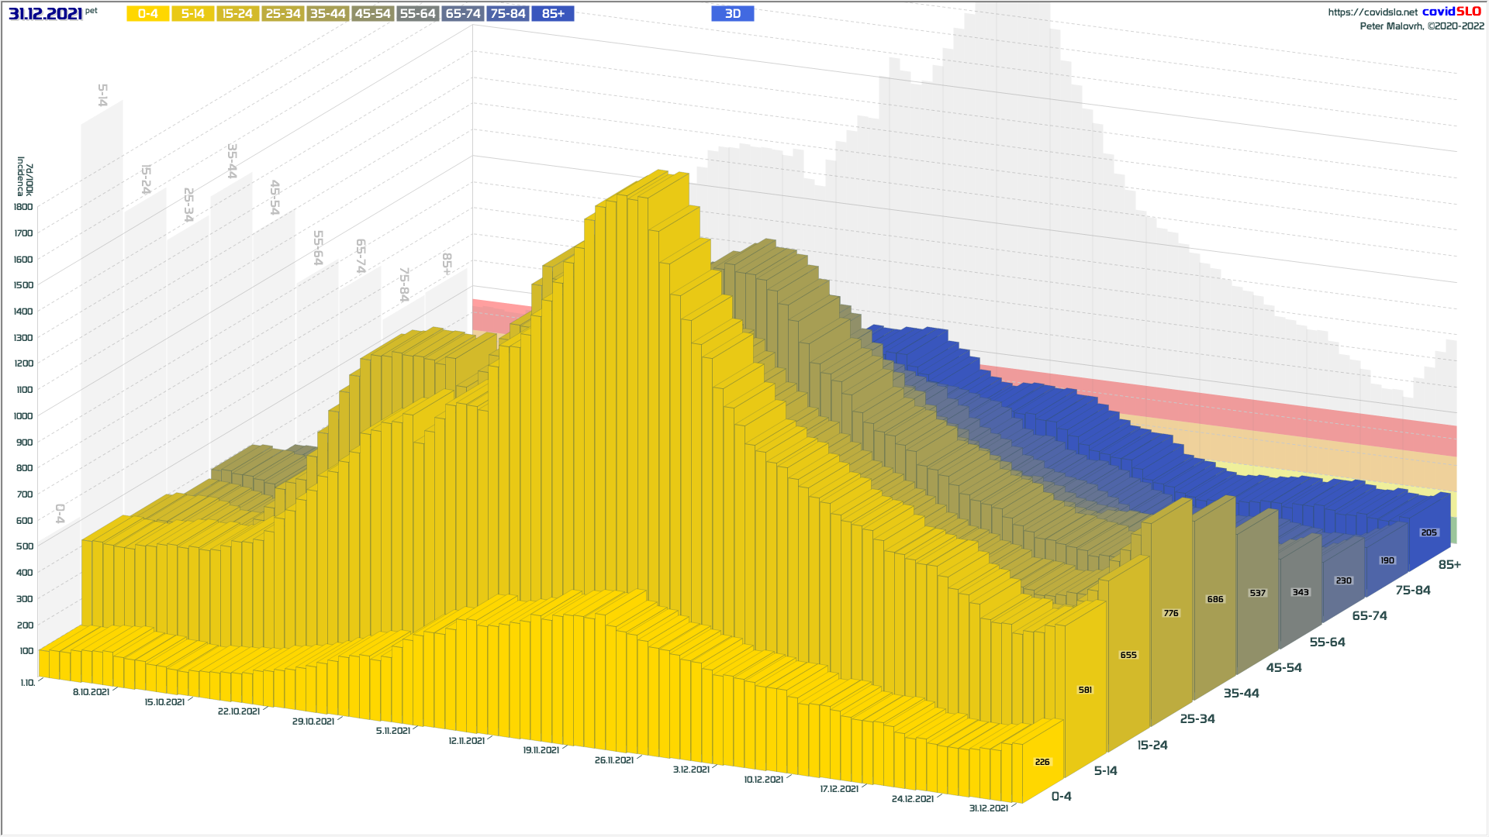
Task: Toggle the 65-74 age group button
Action: click(463, 14)
